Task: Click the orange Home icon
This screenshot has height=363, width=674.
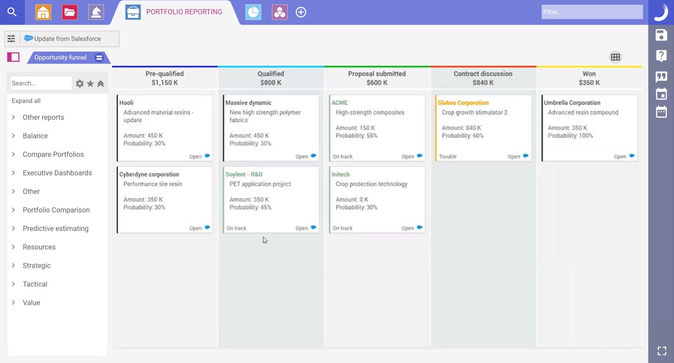Action: click(x=43, y=12)
